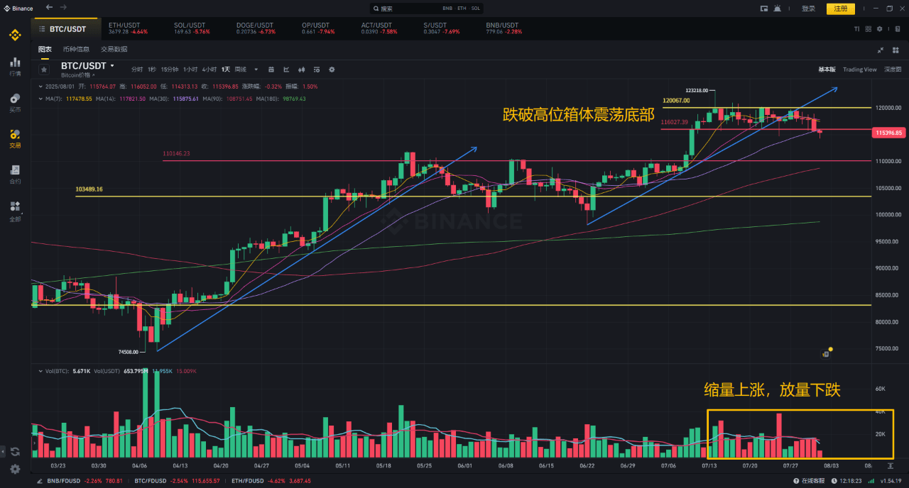Open the 行情 markets sidebar icon

[x=15, y=66]
